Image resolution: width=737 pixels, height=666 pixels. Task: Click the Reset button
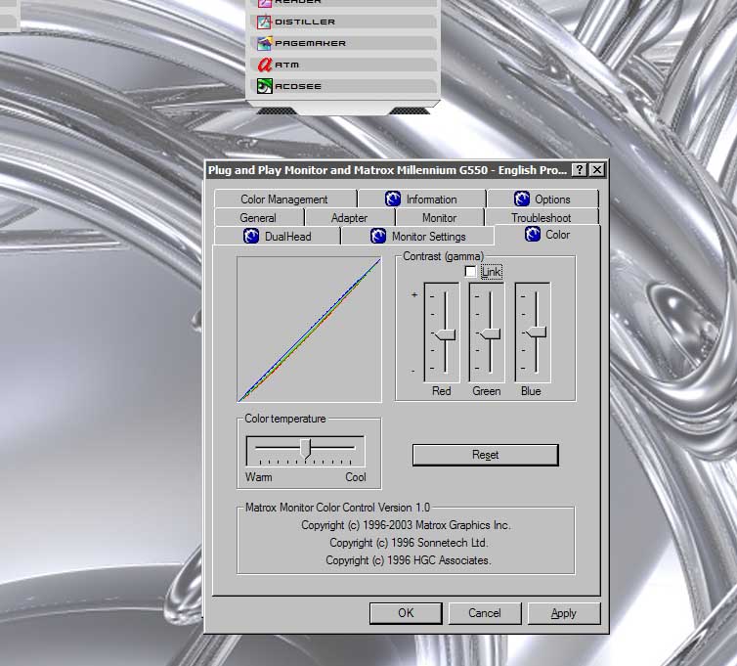(486, 455)
